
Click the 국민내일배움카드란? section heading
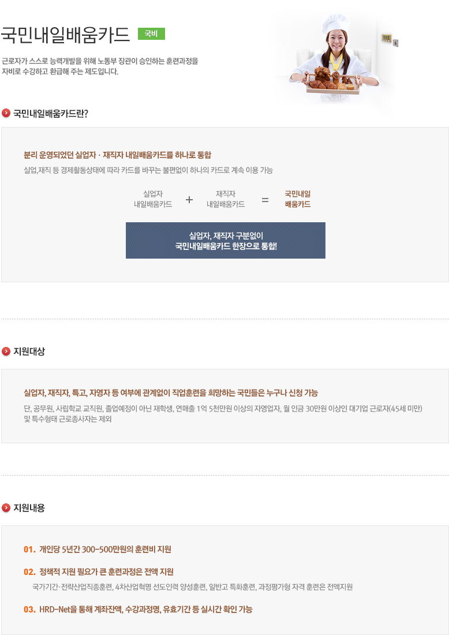coord(51,114)
